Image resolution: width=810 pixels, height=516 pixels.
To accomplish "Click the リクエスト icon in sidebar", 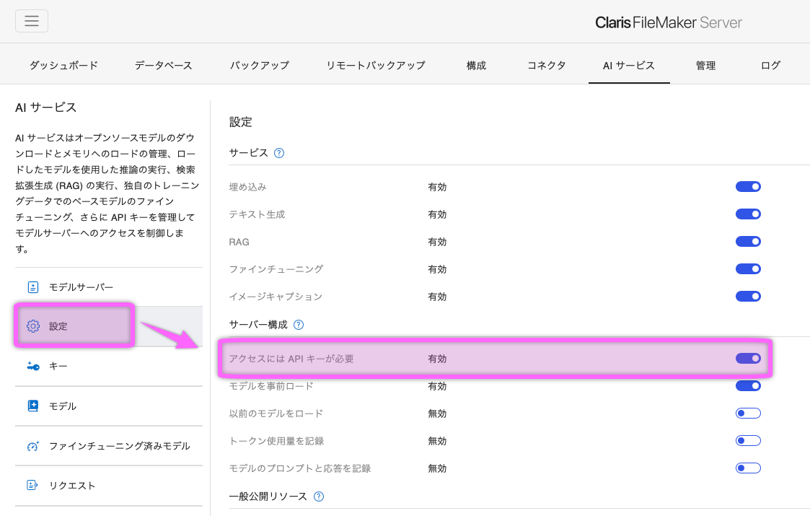I will [x=32, y=485].
